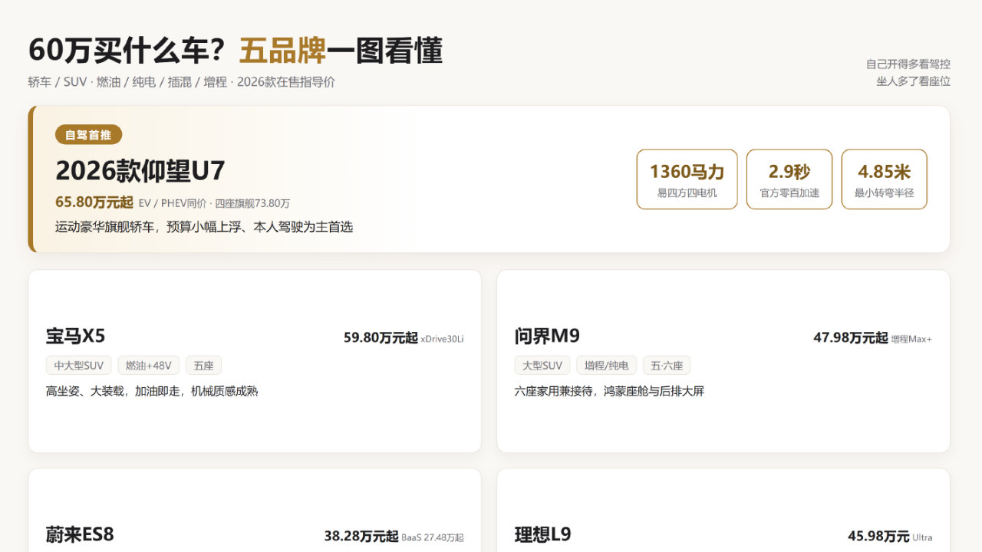Viewport: 982px width, 552px height.
Task: Click the xDrive30Li trim label
Action: 442,338
